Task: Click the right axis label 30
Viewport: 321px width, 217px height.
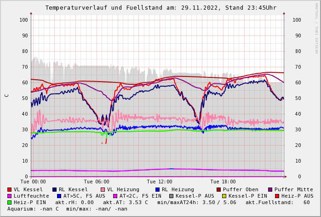Action: pyautogui.click(x=298, y=129)
